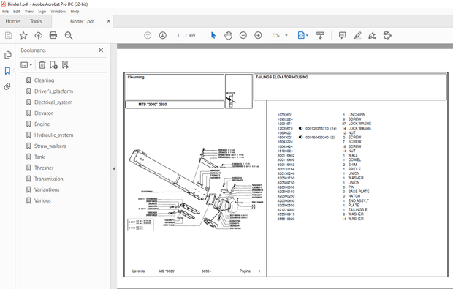Jump to the Hydraulic_system bookmark
The width and height of the screenshot is (453, 289).
coord(54,135)
